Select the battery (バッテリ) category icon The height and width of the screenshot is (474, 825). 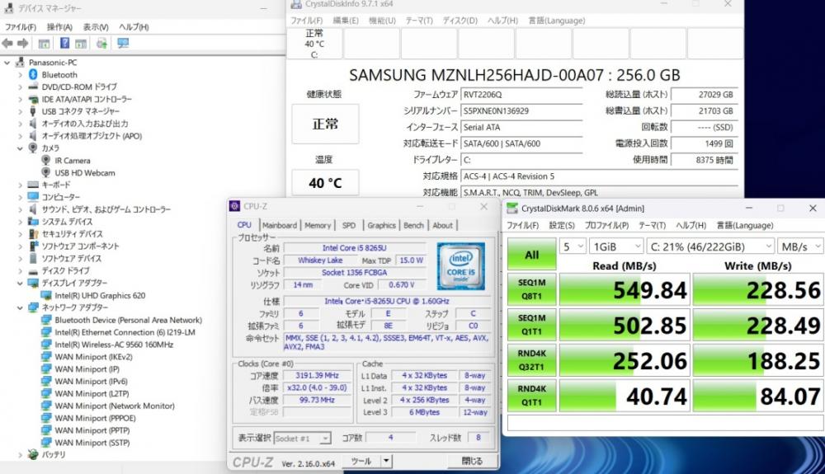(x=33, y=454)
